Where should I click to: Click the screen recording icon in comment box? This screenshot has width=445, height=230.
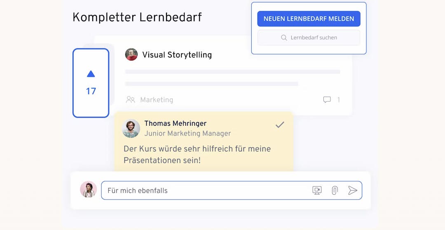[x=317, y=191]
